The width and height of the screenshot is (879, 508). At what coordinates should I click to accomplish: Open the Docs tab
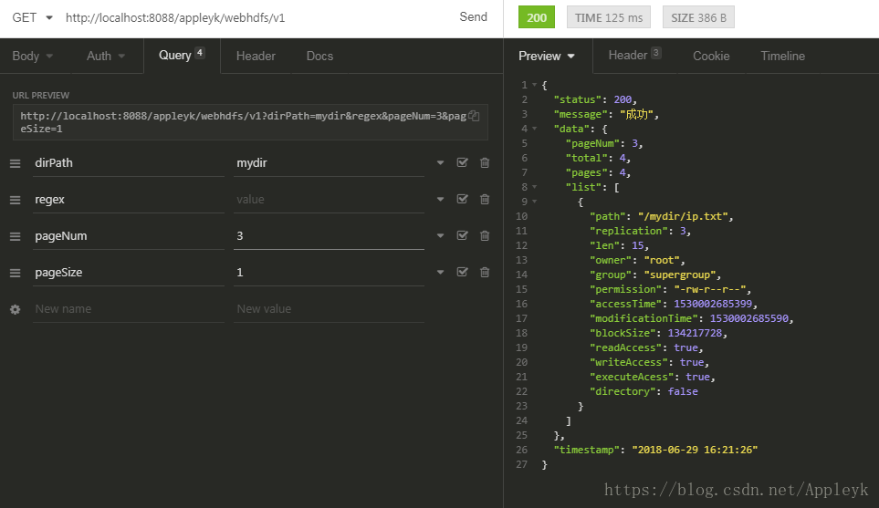point(319,56)
